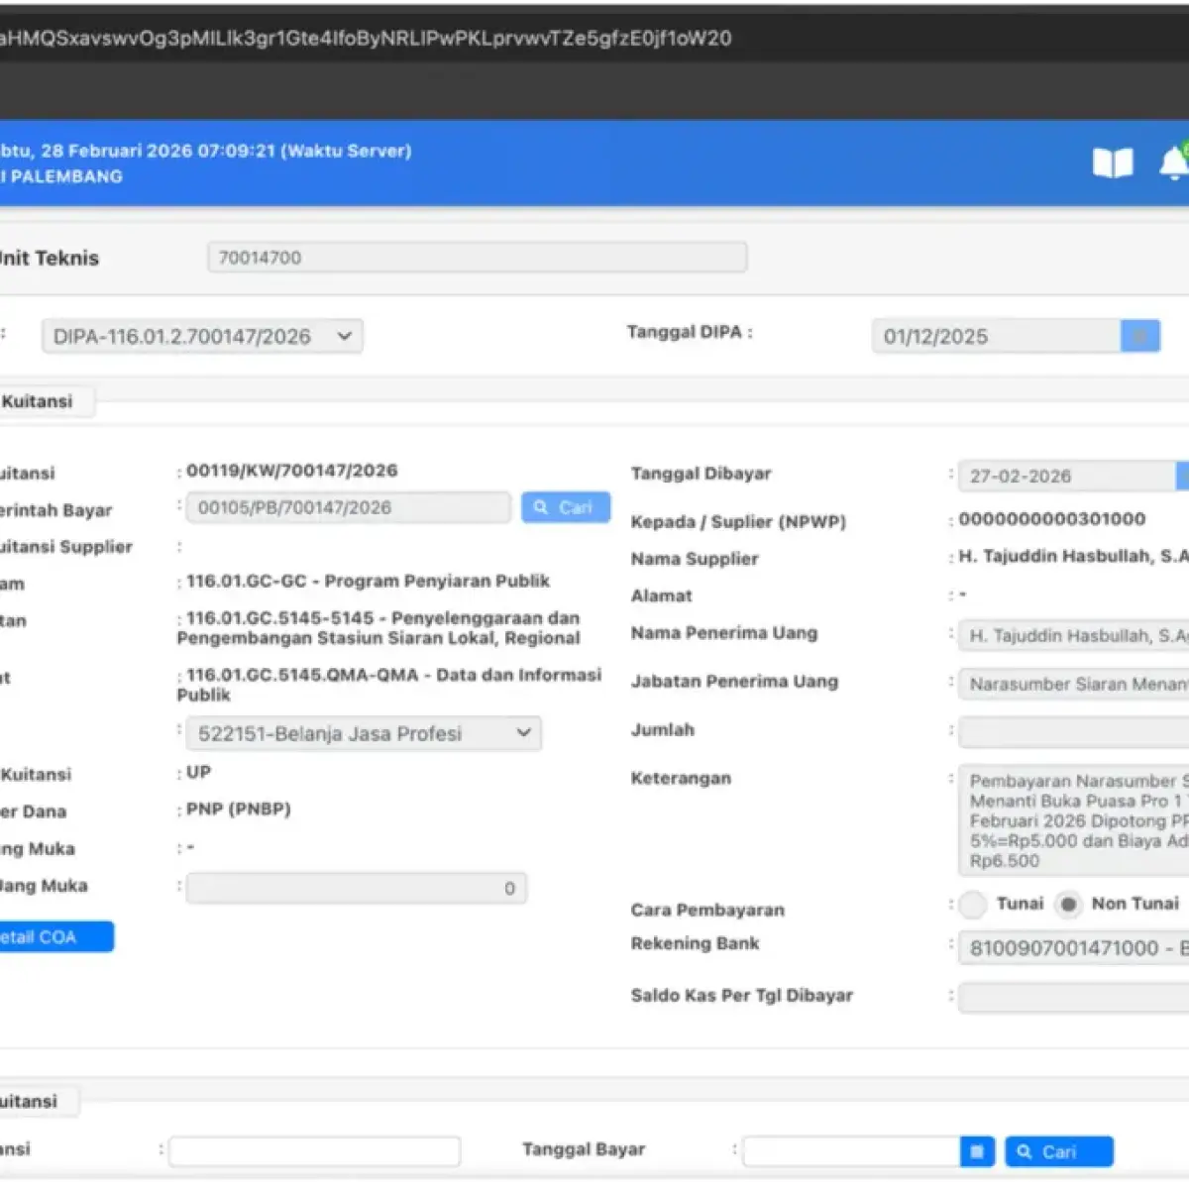Click Perintah Bayar field 00105/PB/700147/2026
The height and width of the screenshot is (1189, 1189).
tap(348, 507)
